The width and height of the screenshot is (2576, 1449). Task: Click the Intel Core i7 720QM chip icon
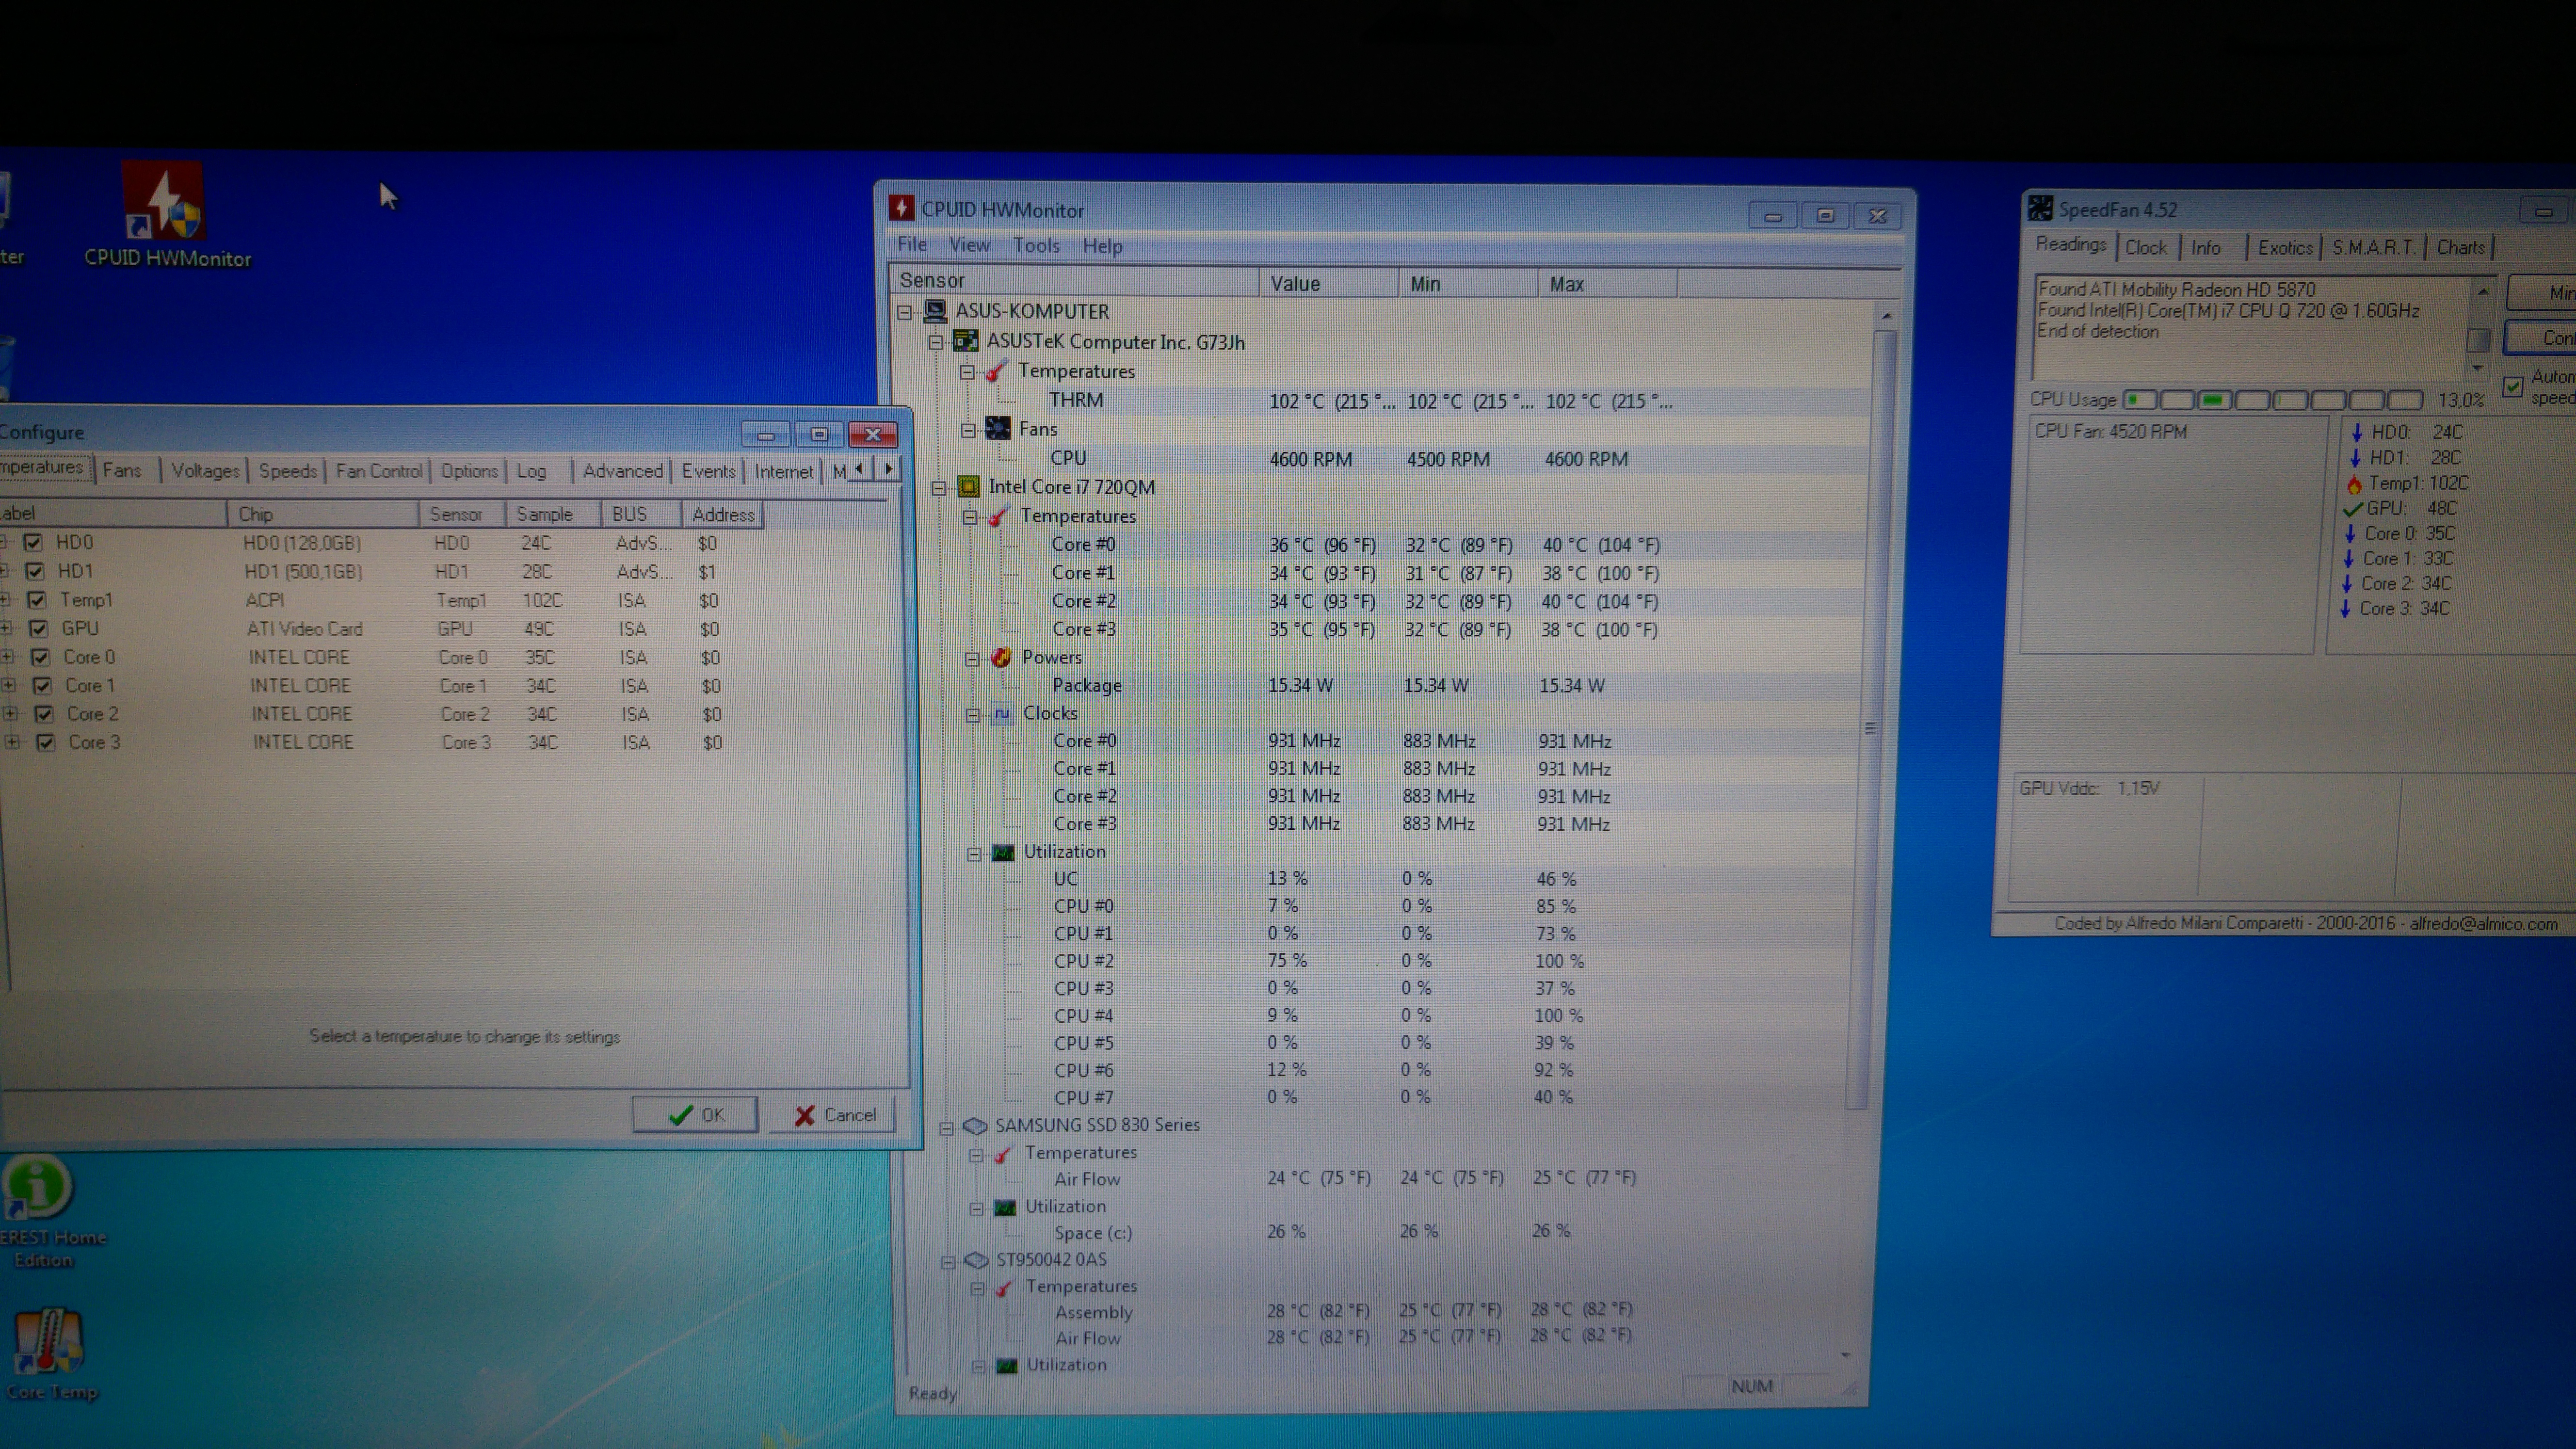(968, 487)
